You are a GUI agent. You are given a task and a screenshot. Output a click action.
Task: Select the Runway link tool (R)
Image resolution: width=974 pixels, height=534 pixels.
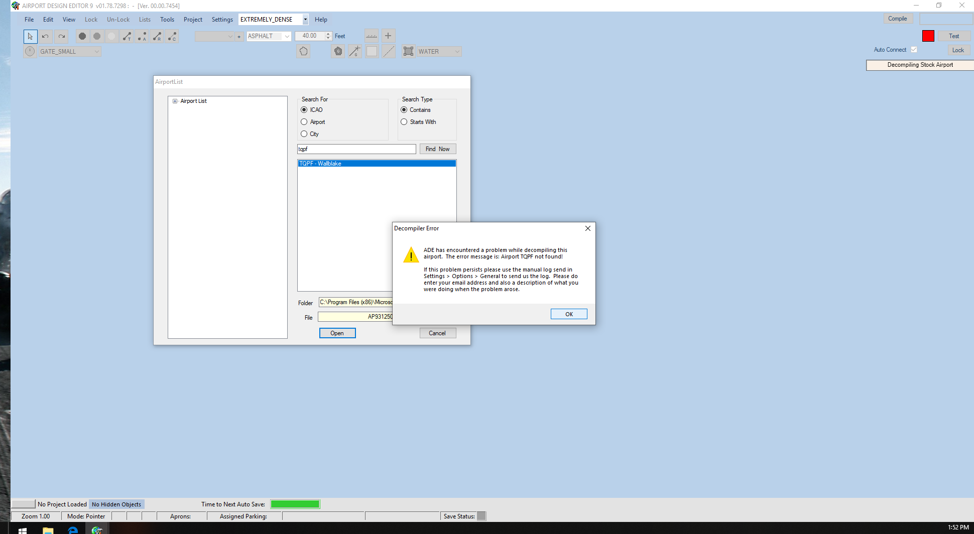click(x=157, y=36)
